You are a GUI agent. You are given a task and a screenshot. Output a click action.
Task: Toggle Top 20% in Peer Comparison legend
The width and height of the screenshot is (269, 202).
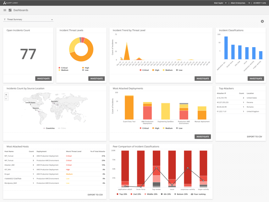point(122,194)
